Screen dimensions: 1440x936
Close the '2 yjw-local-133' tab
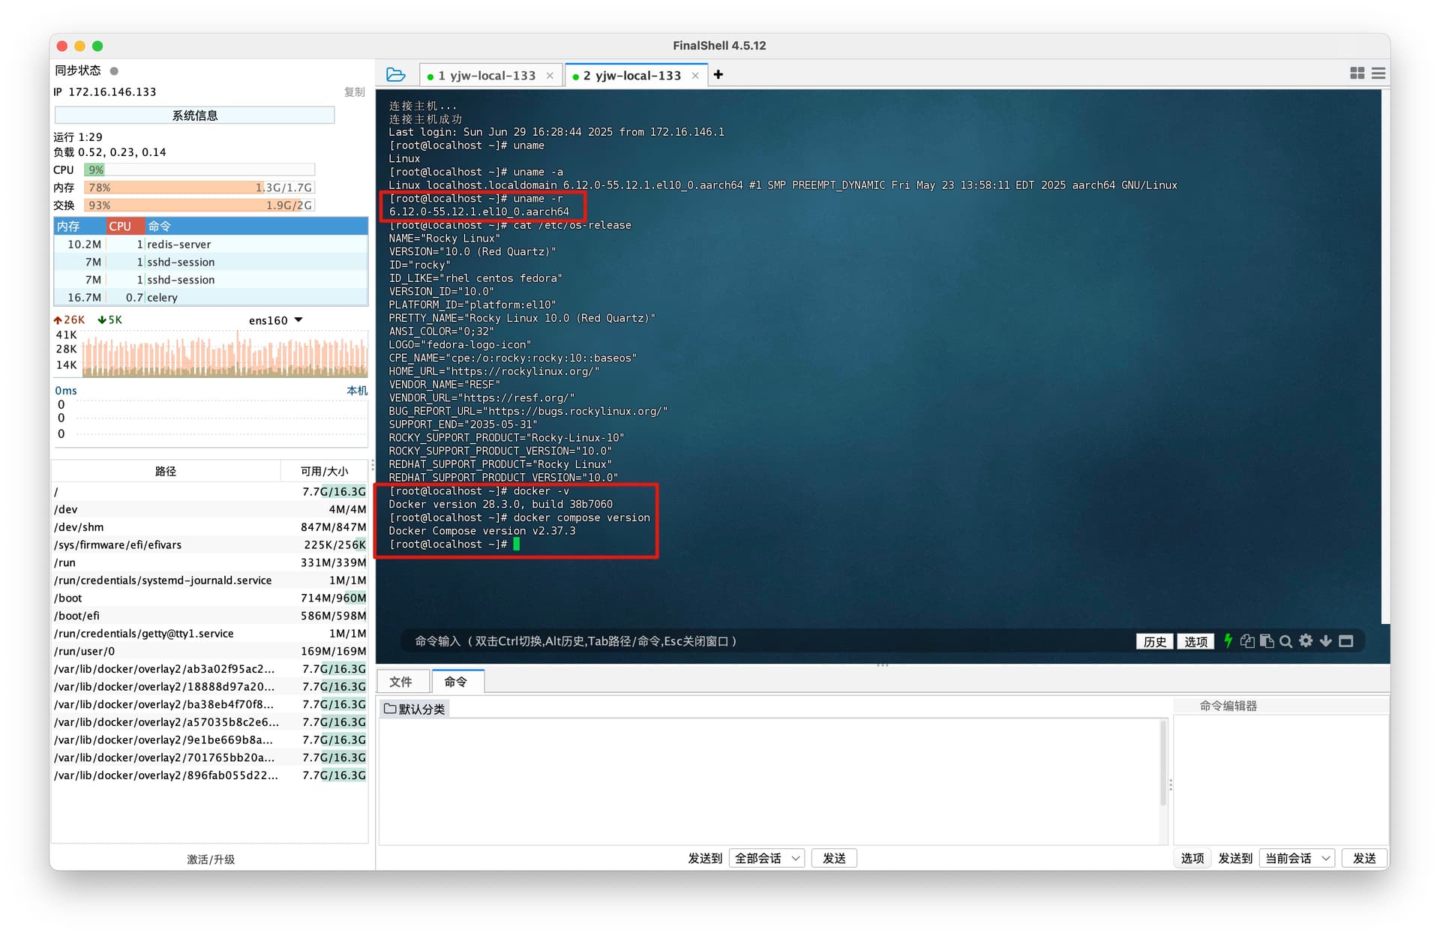695,76
